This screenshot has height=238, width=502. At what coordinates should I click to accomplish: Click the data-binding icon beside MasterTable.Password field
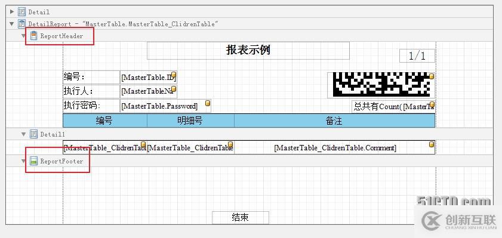pyautogui.click(x=208, y=103)
